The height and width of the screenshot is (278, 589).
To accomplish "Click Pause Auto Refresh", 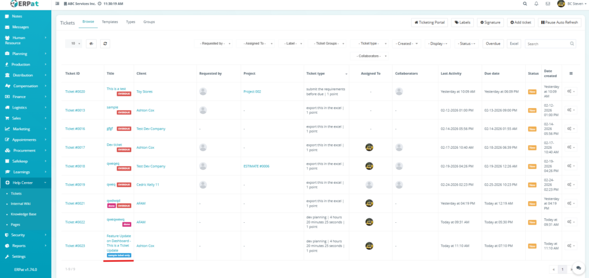I will [x=560, y=22].
